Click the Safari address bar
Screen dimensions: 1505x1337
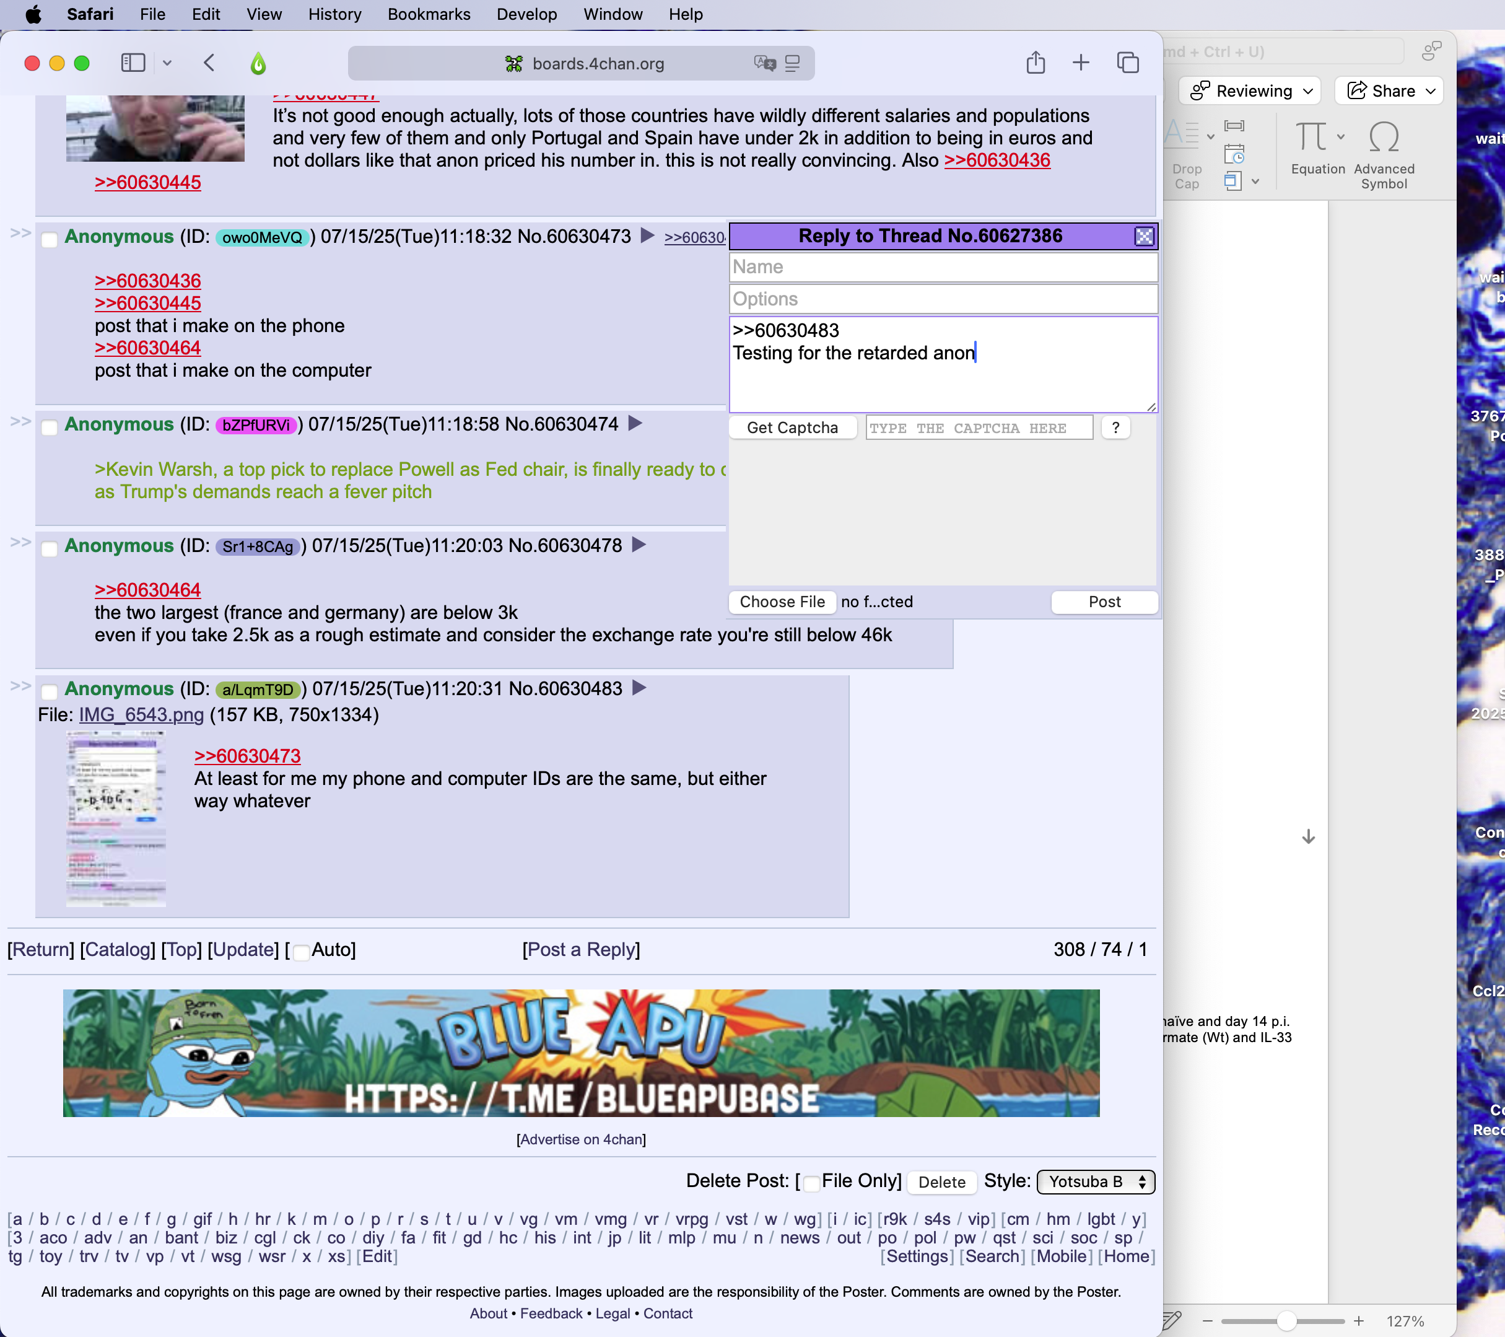582,63
